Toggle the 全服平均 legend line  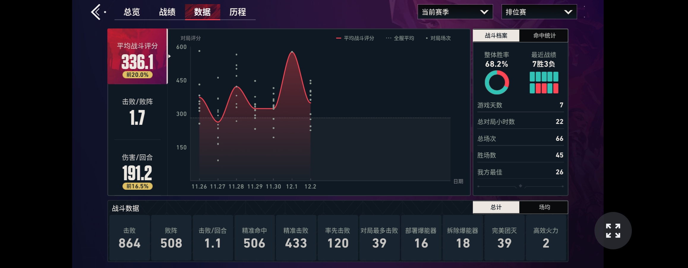coord(400,38)
